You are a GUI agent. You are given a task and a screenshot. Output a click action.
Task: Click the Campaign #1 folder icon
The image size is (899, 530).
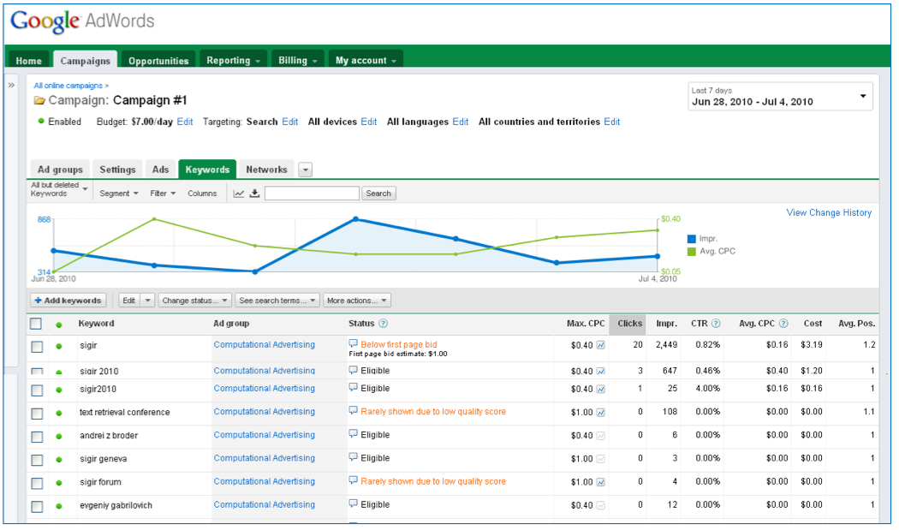coord(39,100)
